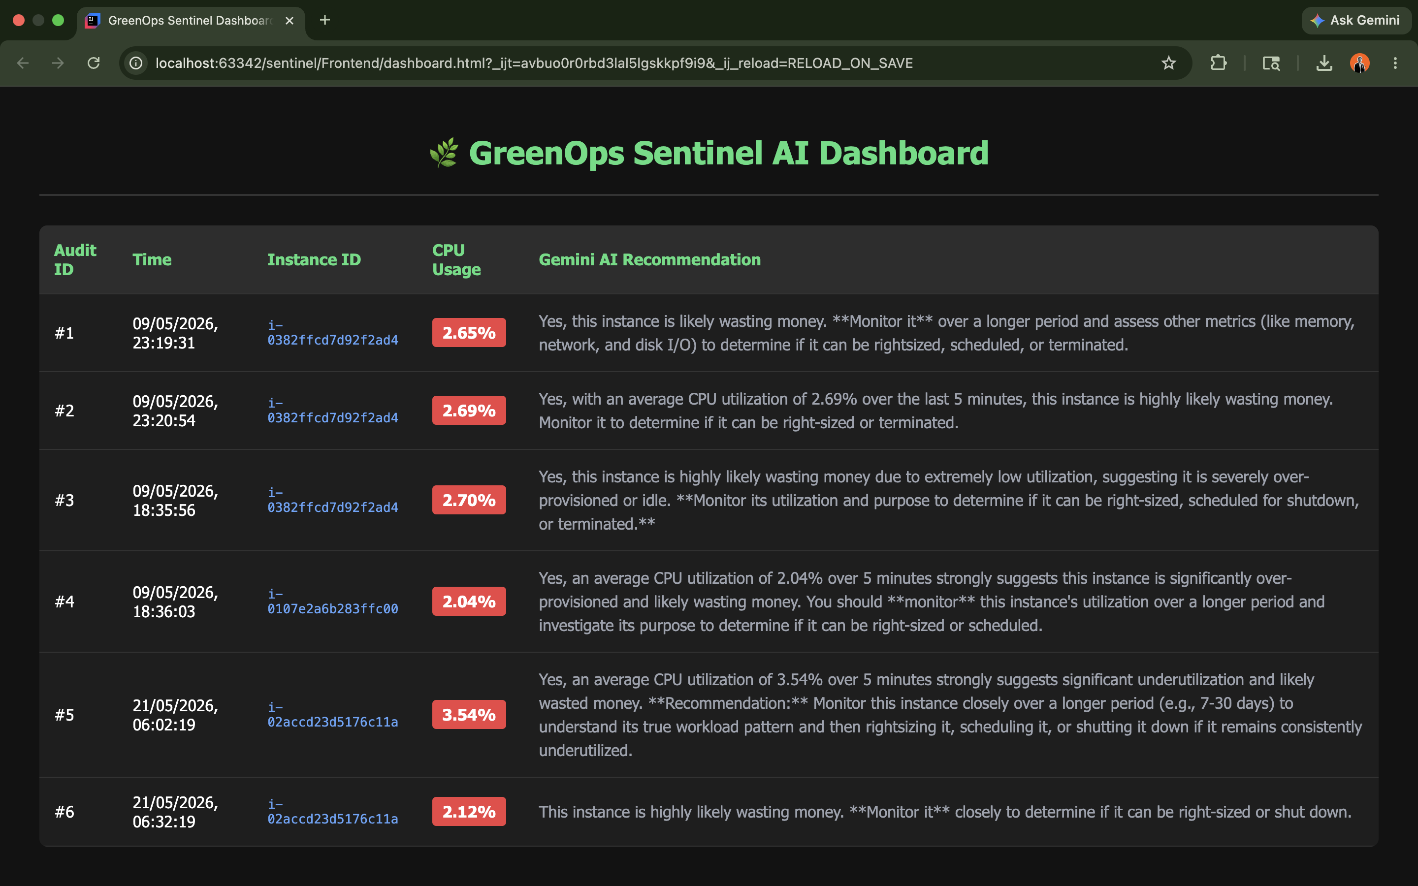1418x886 pixels.
Task: Click audit ID #4
Action: pyautogui.click(x=64, y=602)
